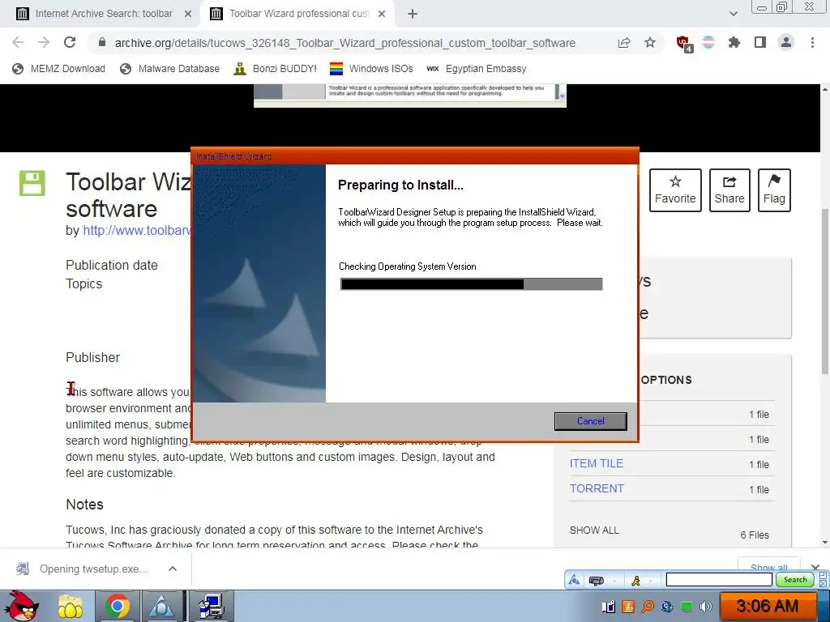
Task: Open SHOW ALL download options
Action: [x=594, y=530]
